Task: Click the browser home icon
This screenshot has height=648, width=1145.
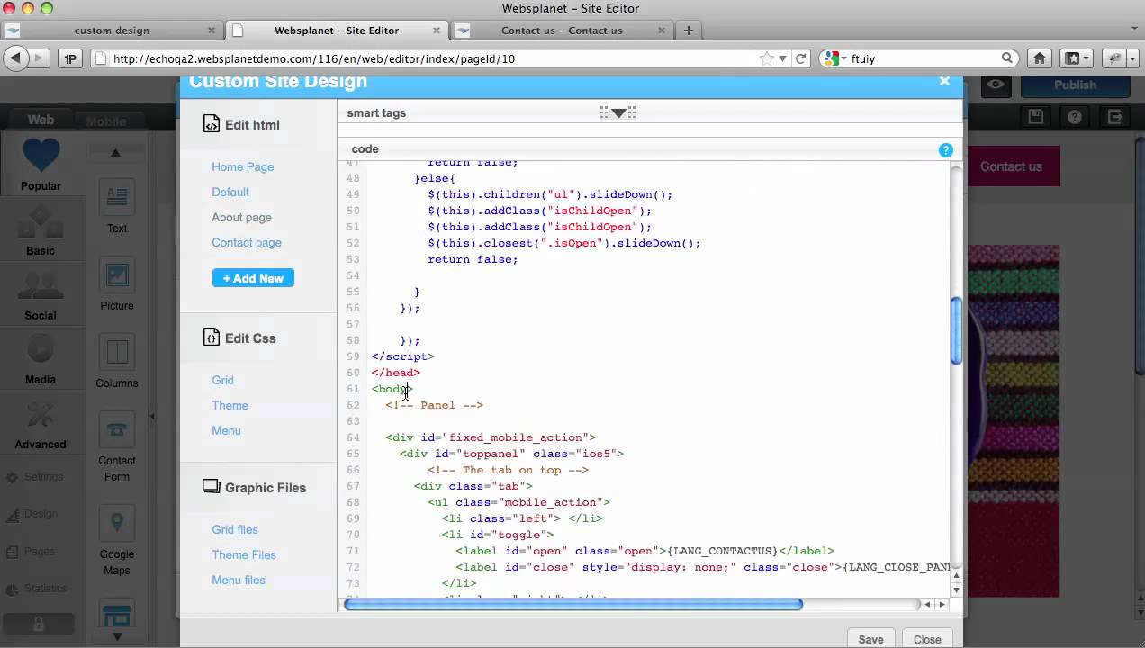Action: 1039,58
